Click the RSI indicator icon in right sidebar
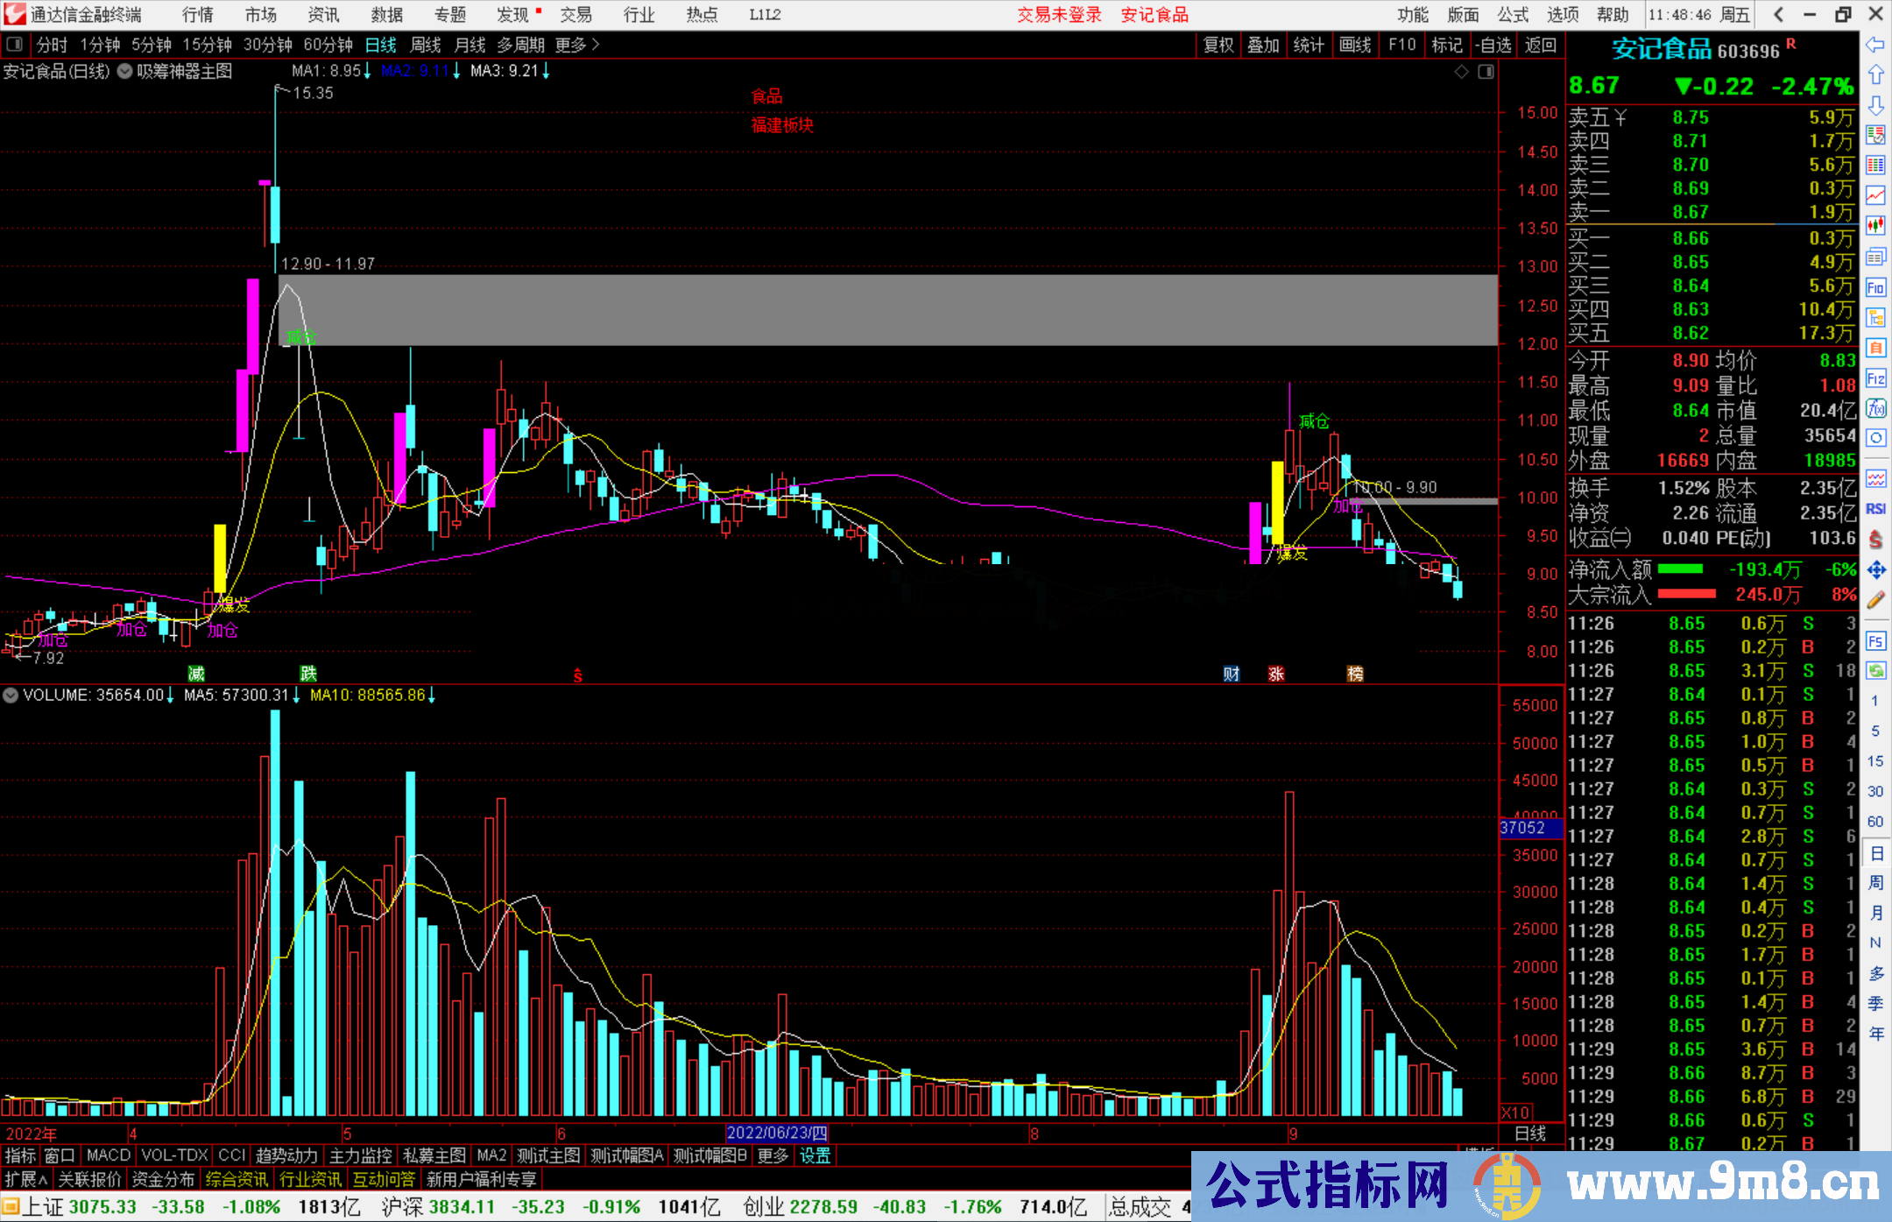Image resolution: width=1892 pixels, height=1222 pixels. 1875,509
